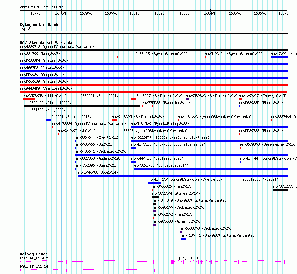Viewport: 297px width, 274px height.
Task: Click nsv6435641 (Sedlazeck2020) label
Action: click(x=101, y=151)
